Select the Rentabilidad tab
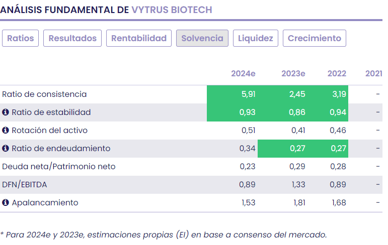This screenshot has height=245, width=388. pos(139,38)
